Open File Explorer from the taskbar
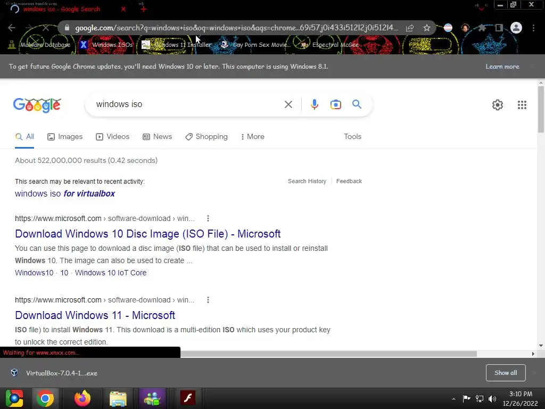The image size is (545, 409). click(x=118, y=398)
